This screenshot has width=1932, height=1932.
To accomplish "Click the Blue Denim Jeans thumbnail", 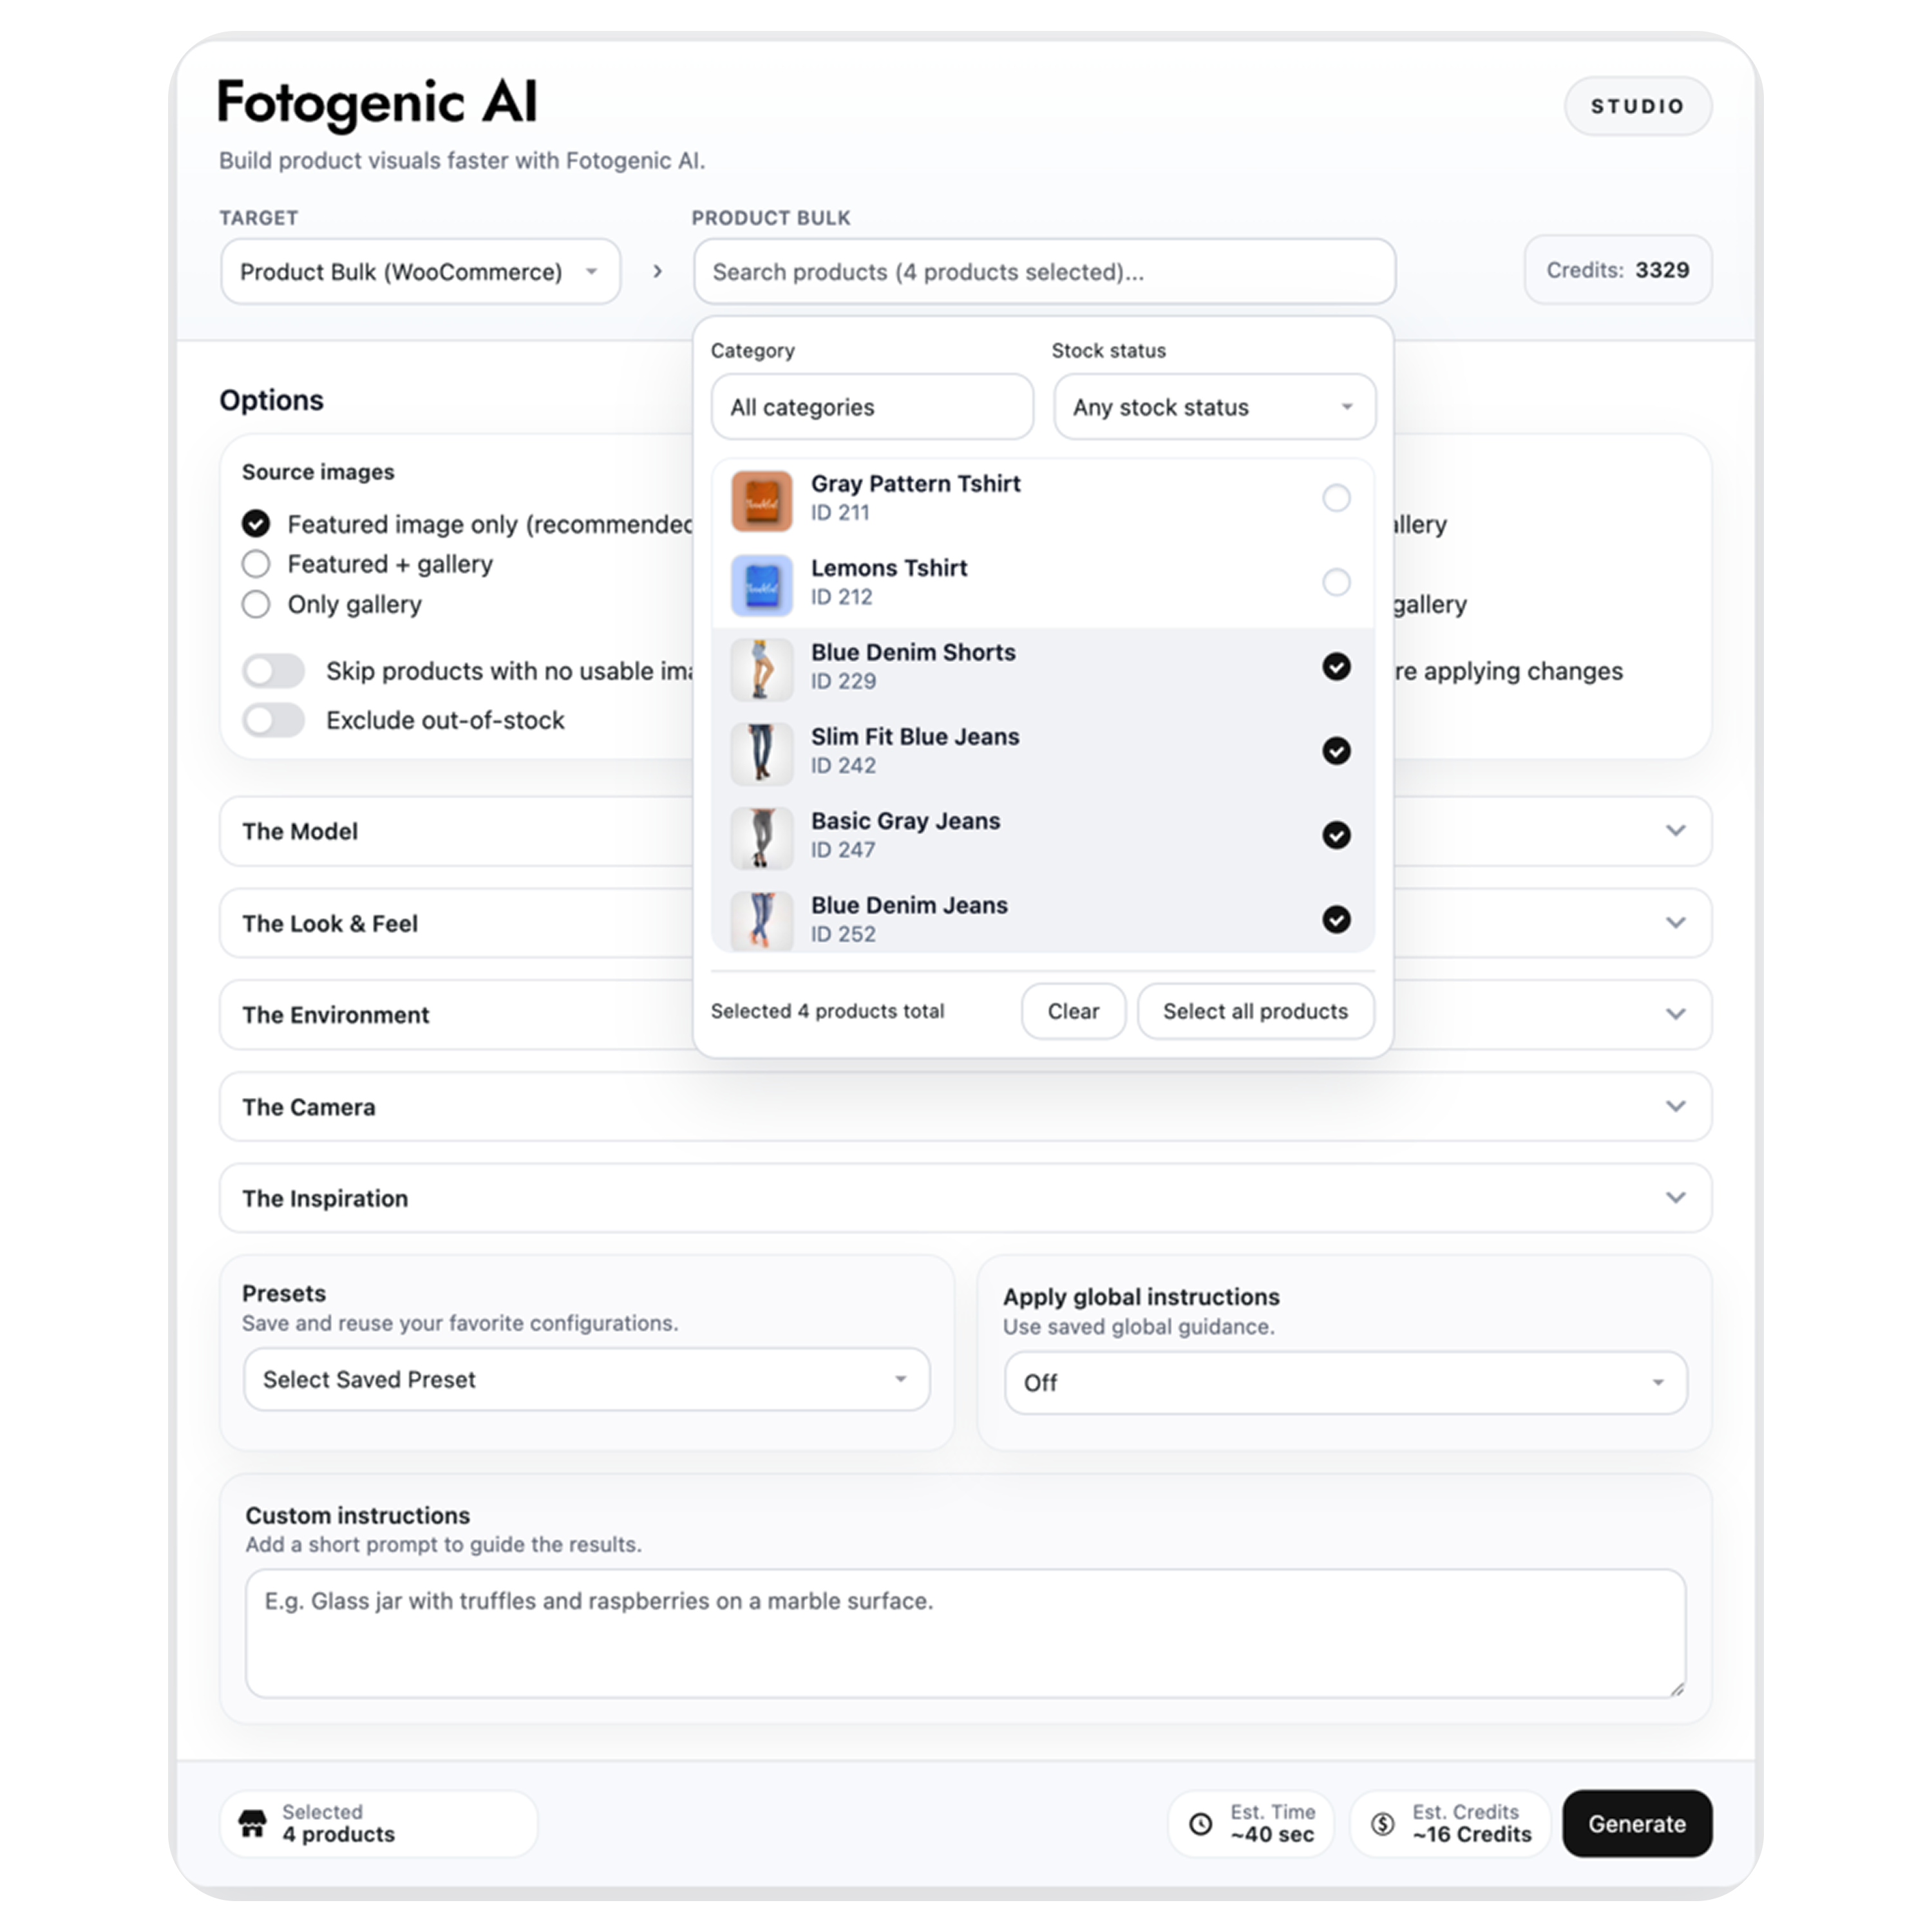I will point(762,920).
